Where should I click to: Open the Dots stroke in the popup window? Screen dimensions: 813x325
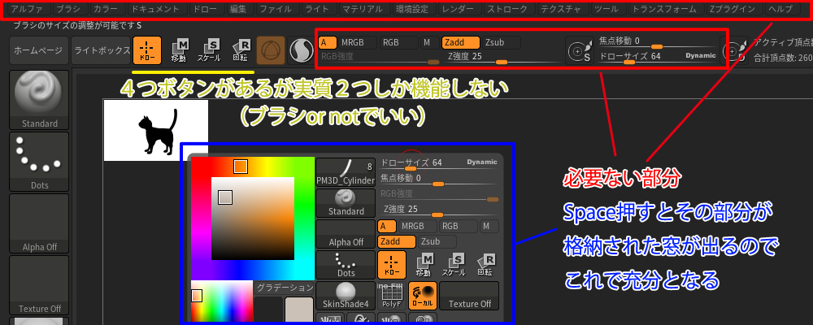pos(346,265)
